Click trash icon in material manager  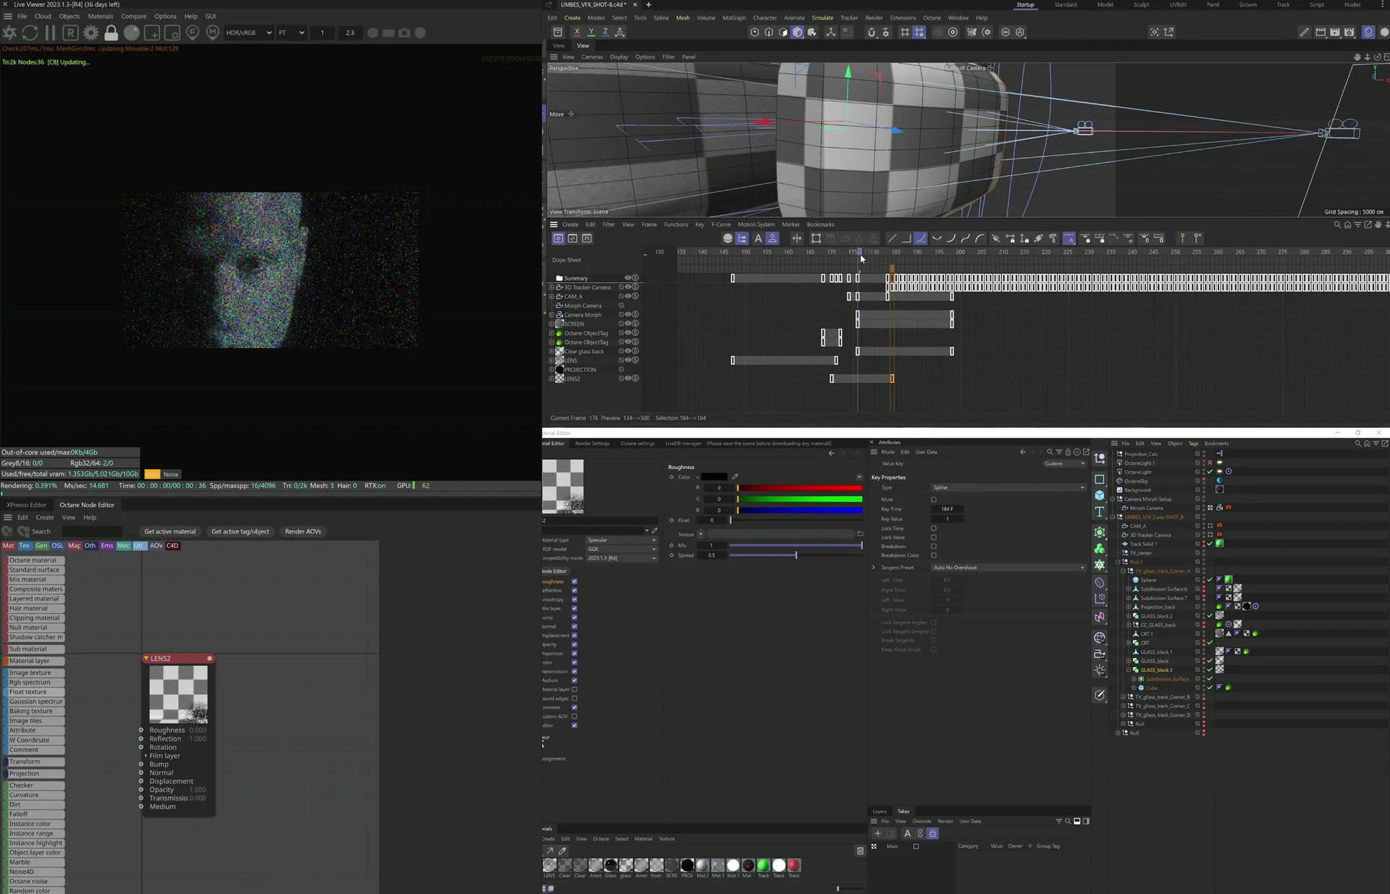[x=860, y=851]
